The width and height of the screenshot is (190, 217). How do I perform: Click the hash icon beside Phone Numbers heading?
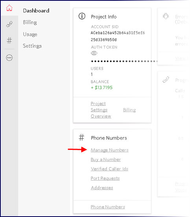click(x=81, y=137)
